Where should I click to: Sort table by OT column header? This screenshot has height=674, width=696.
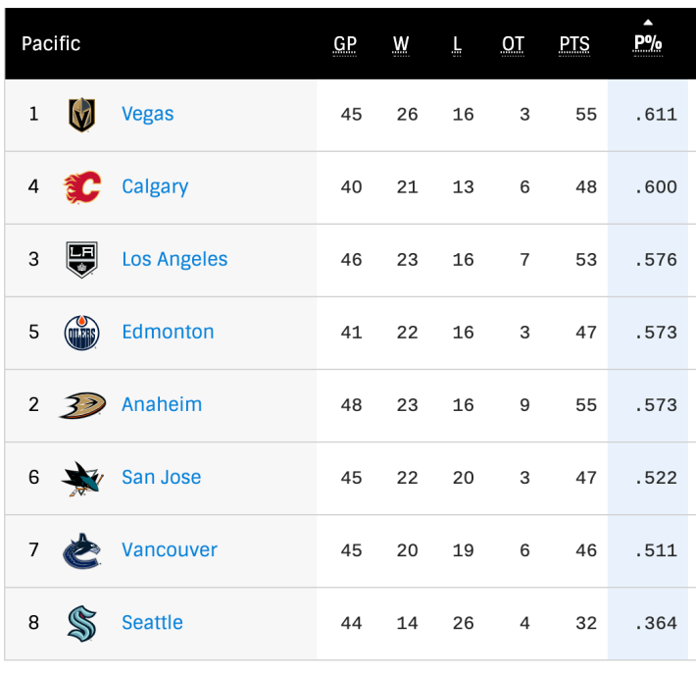point(513,44)
